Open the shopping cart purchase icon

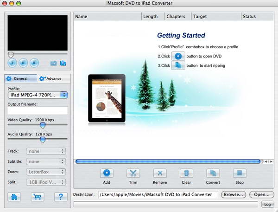[37, 196]
